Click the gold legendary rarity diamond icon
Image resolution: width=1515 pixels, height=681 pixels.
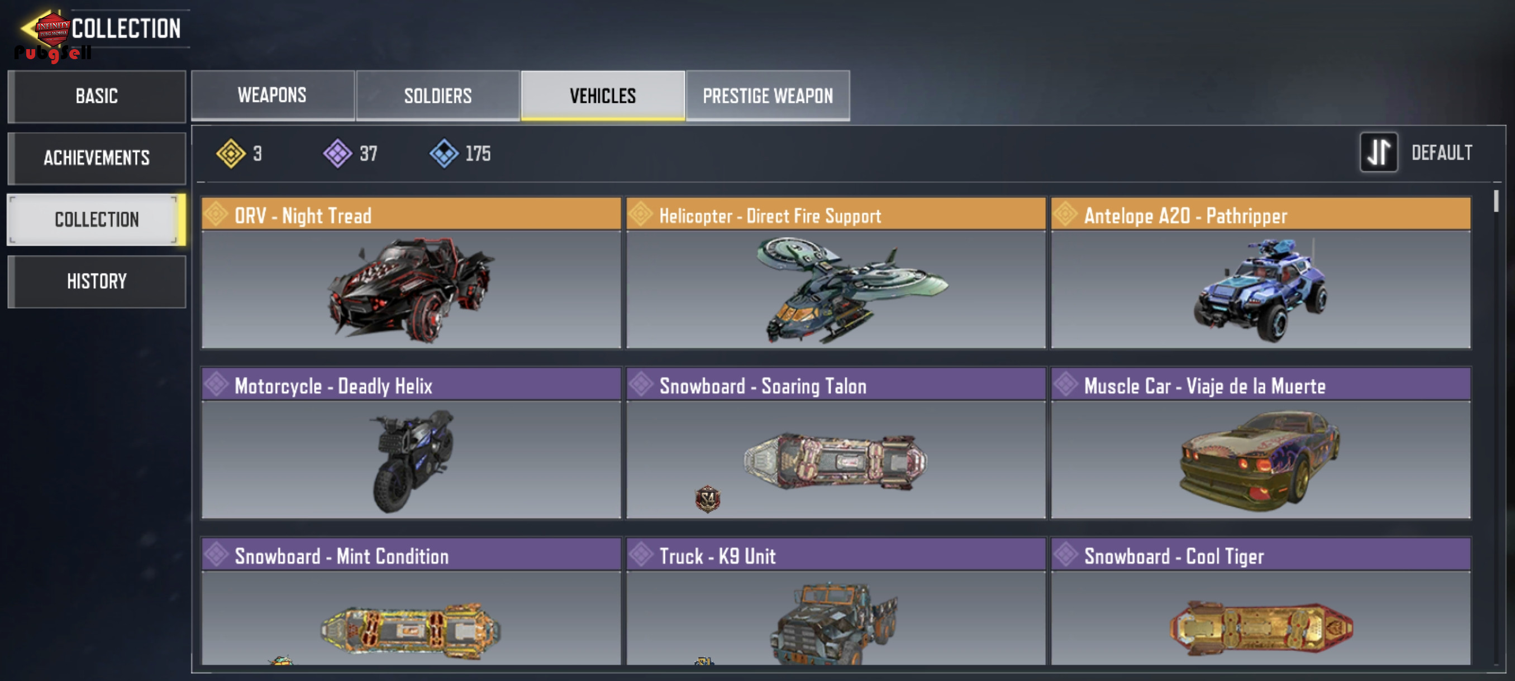pyautogui.click(x=231, y=154)
